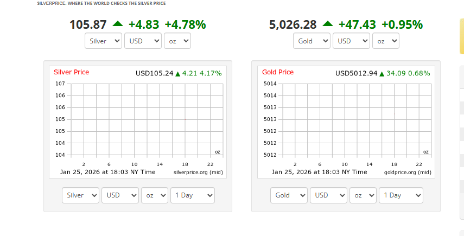Click the red Silver Price chart title

click(71, 72)
